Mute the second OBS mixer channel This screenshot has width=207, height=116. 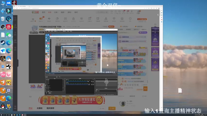click(x=92, y=85)
